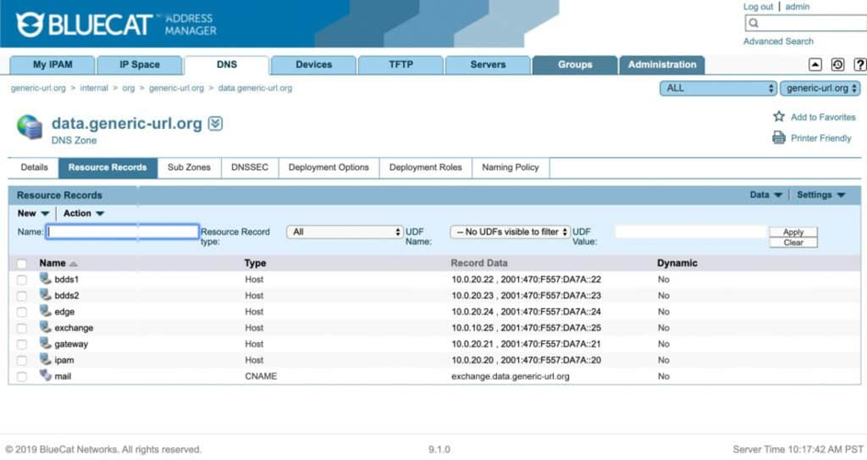867x460 pixels.
Task: Click the DNS zone globe icon
Action: (29, 127)
